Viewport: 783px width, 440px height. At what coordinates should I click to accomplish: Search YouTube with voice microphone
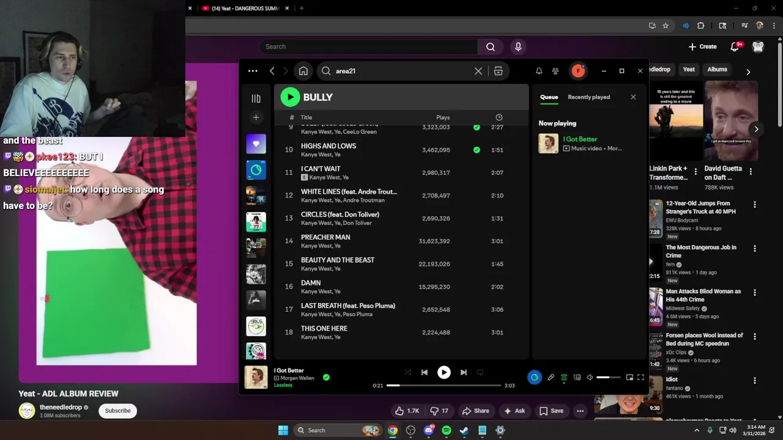click(519, 46)
